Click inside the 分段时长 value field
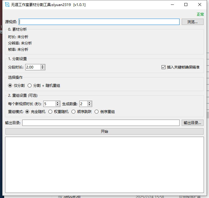The image size is (209, 198). coord(33,67)
